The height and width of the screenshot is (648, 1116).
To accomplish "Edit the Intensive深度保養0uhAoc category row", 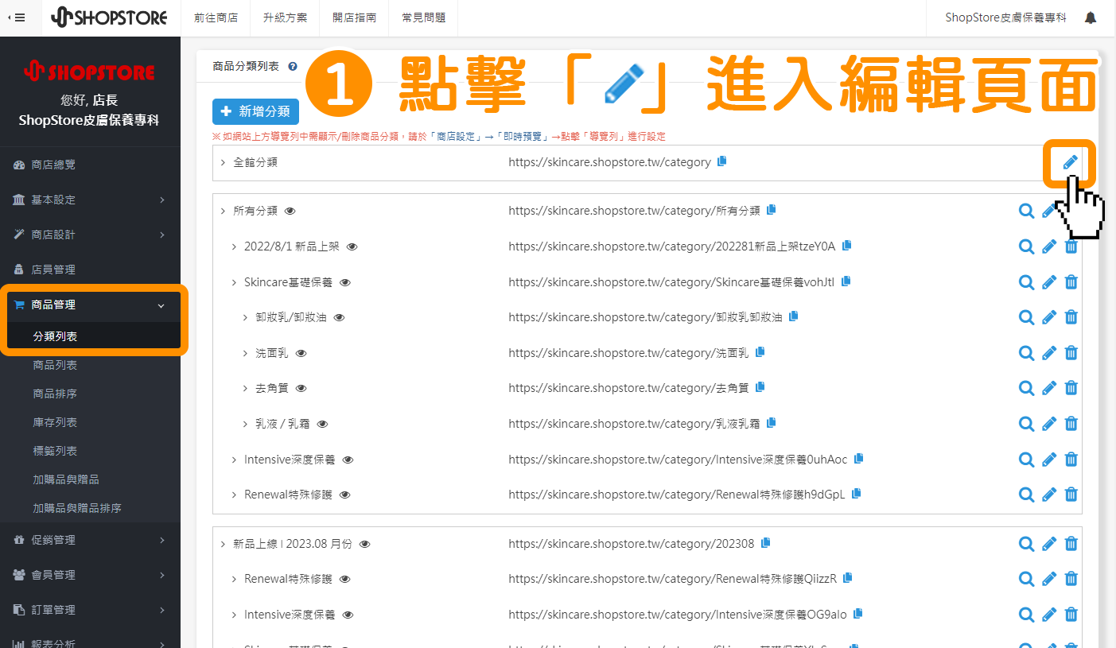I will tap(1049, 460).
